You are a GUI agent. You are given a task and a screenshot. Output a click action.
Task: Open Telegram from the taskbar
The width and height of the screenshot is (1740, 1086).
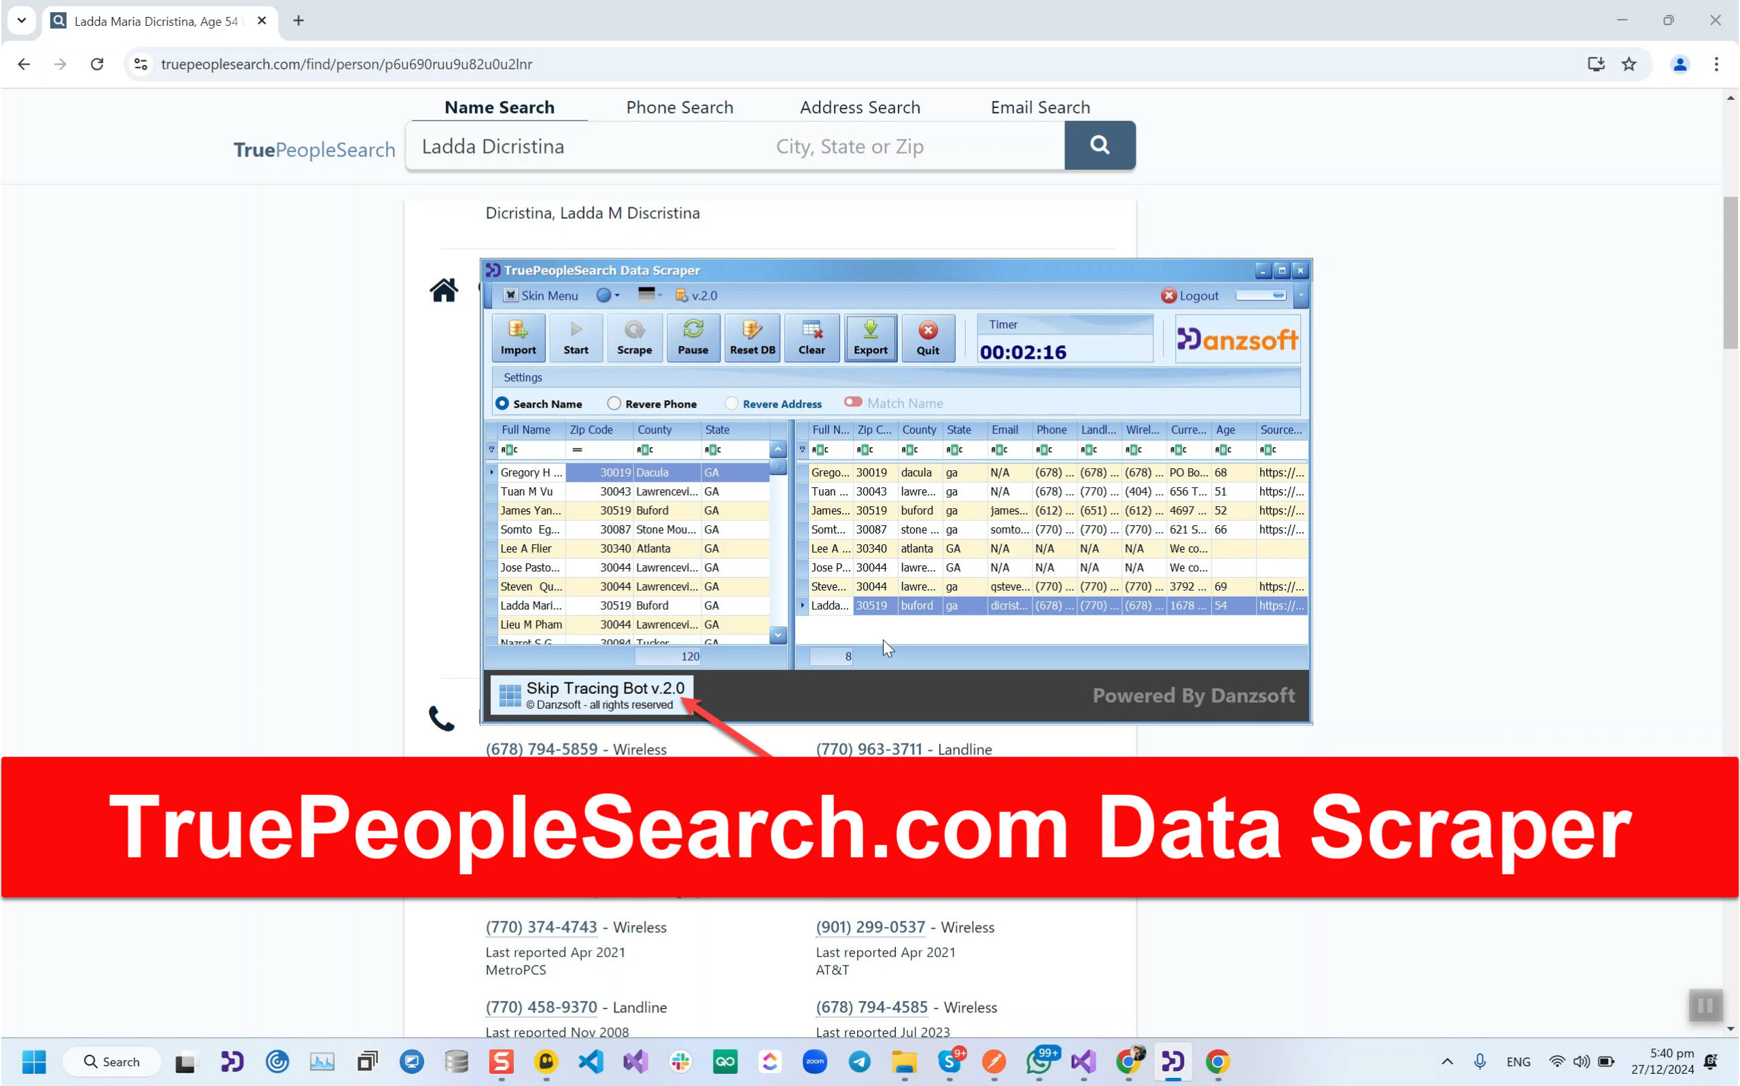coord(860,1061)
